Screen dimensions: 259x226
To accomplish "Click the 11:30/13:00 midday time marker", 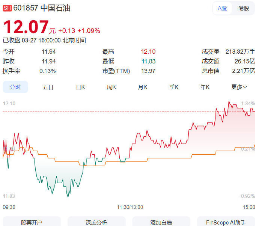I will click(x=130, y=207).
